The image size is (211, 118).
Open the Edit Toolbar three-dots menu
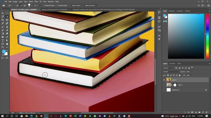pos(7,47)
